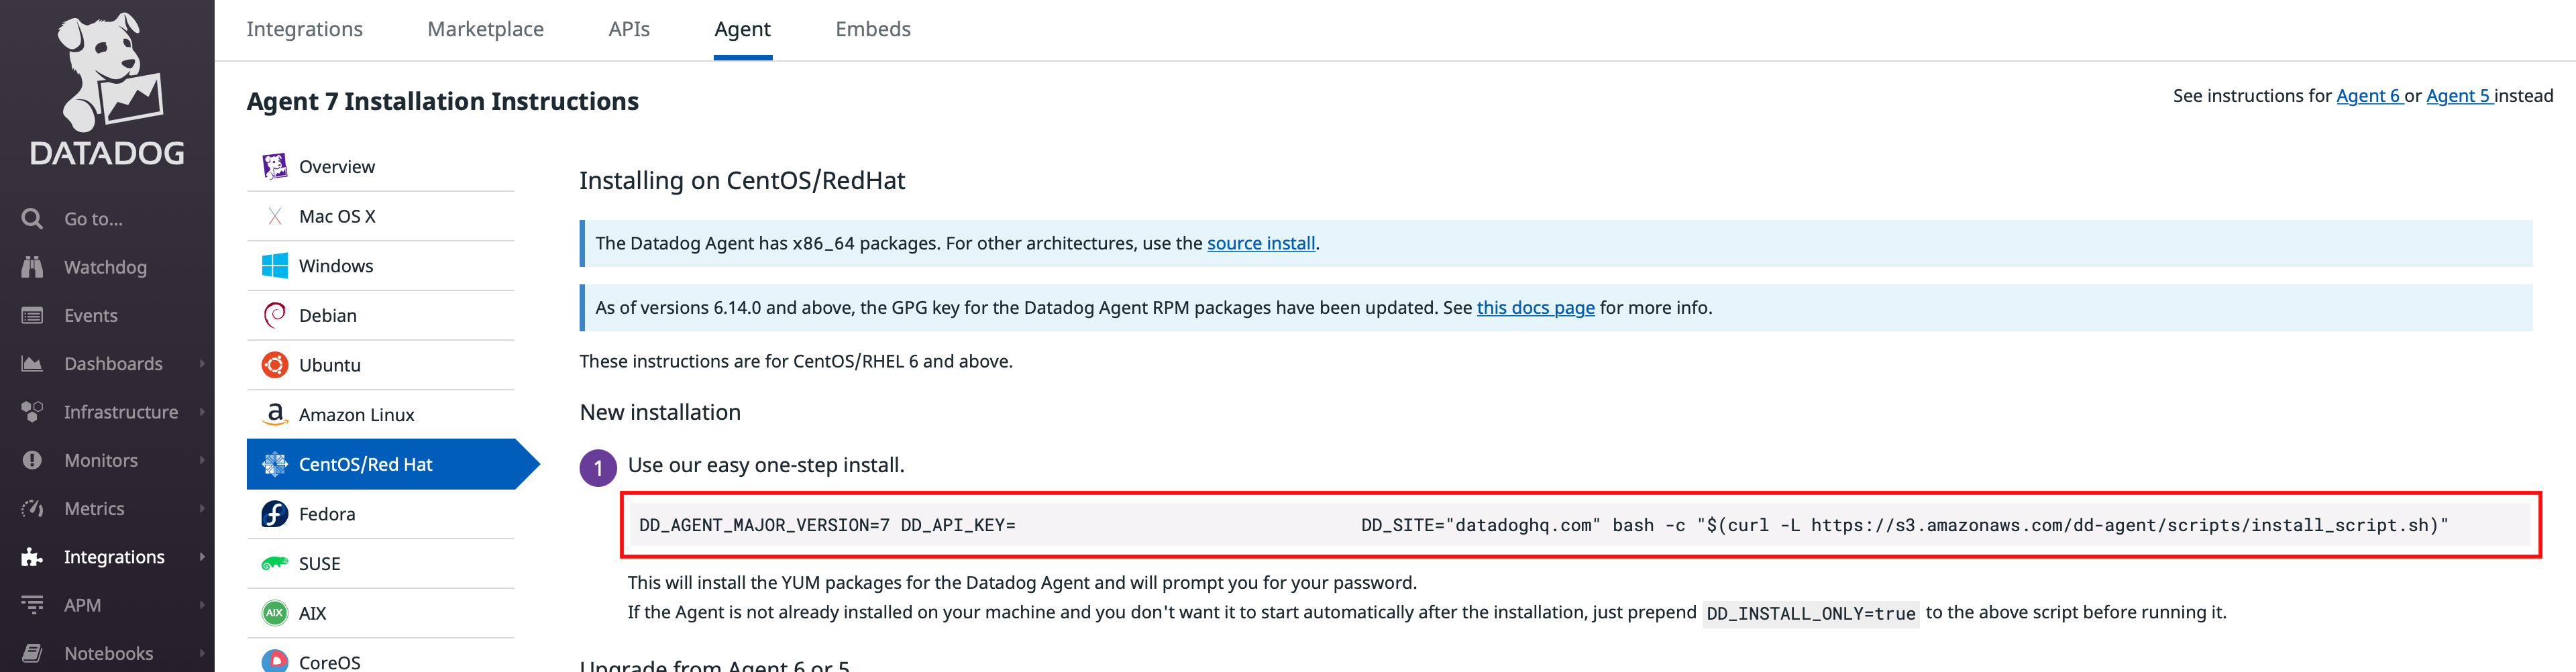Image resolution: width=2576 pixels, height=672 pixels.
Task: Switch to the Marketplace tab
Action: coord(485,29)
